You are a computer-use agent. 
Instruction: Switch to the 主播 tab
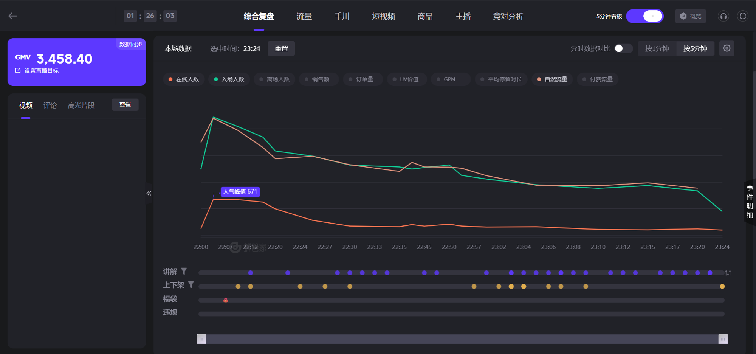(463, 16)
